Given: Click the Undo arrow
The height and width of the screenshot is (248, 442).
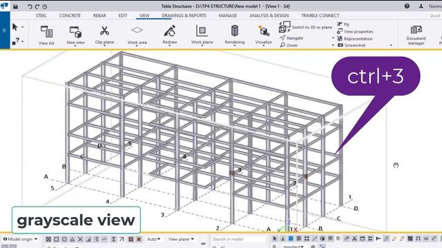Looking at the screenshot, I should 30,6.
